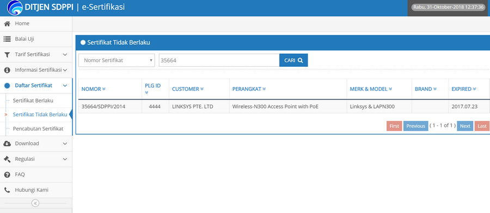Screen dimensions: 490x213
Task: Click the Informasi Sertifikasi info icon
Action: pos(7,70)
